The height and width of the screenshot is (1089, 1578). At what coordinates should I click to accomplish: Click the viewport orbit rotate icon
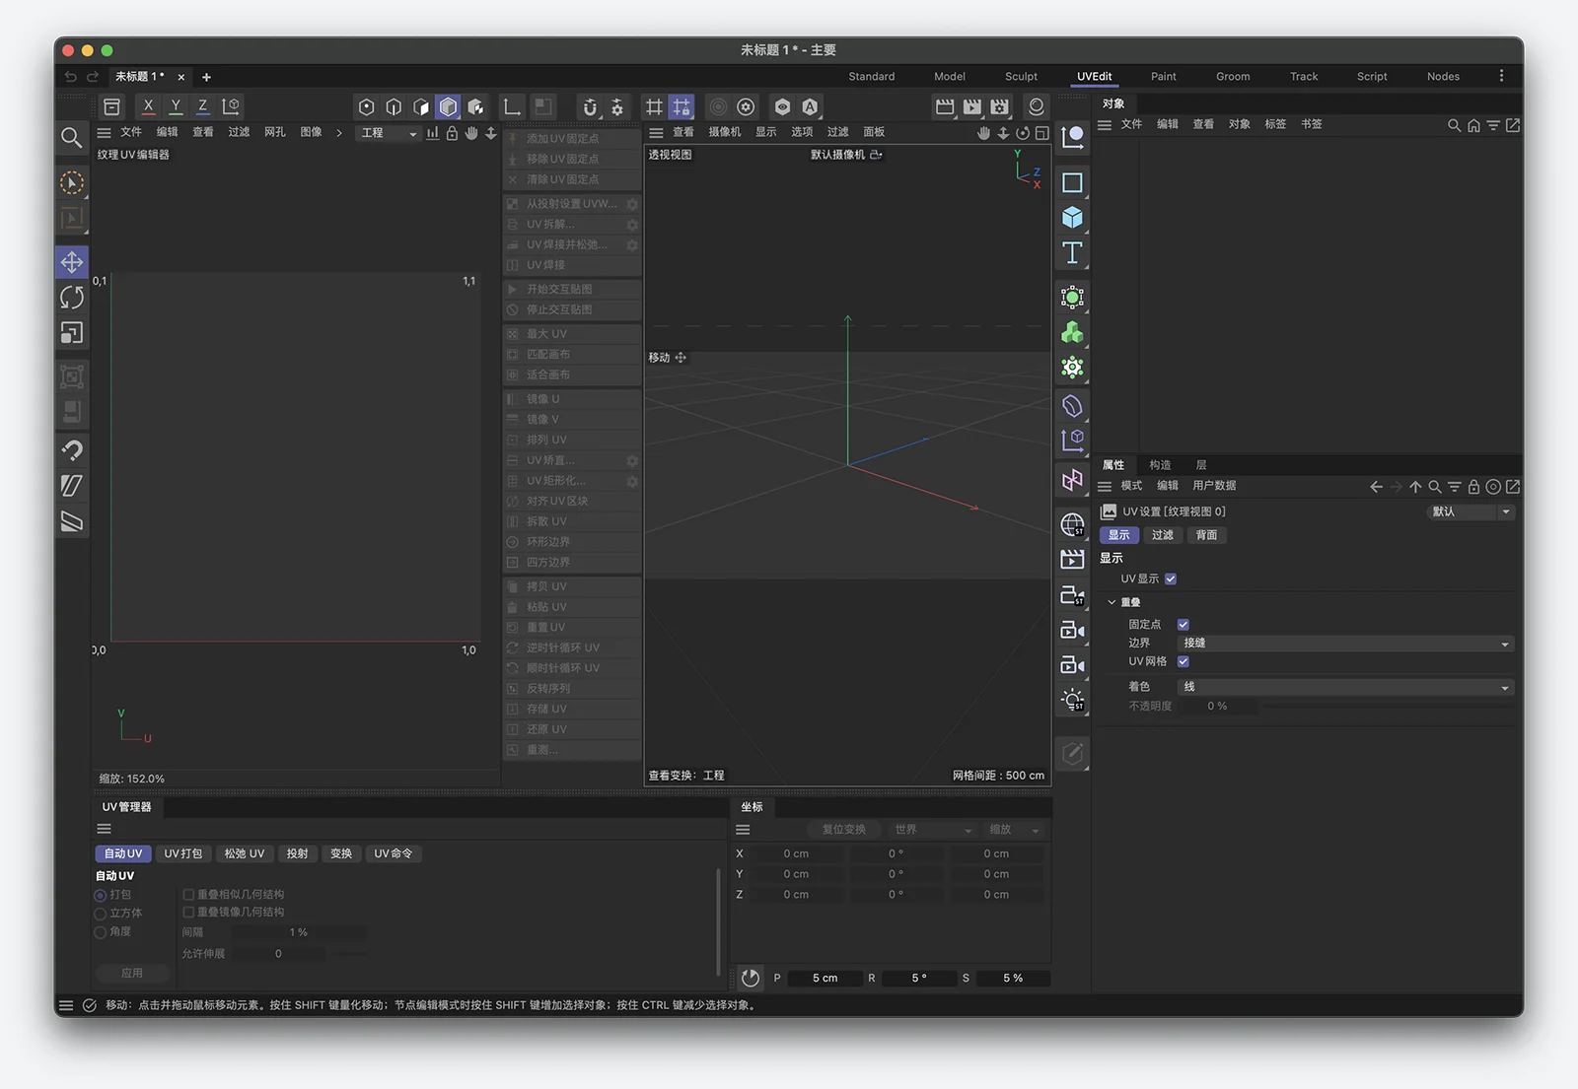[1023, 133]
